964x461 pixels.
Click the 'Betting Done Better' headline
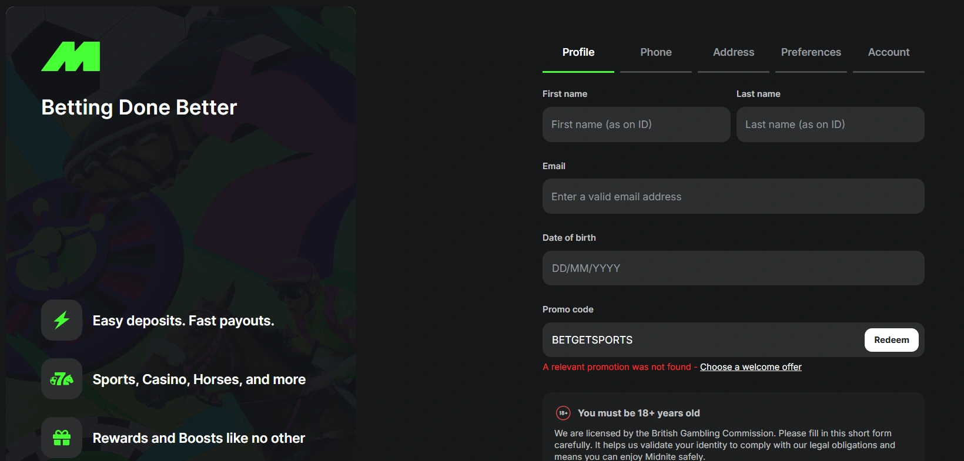point(139,107)
